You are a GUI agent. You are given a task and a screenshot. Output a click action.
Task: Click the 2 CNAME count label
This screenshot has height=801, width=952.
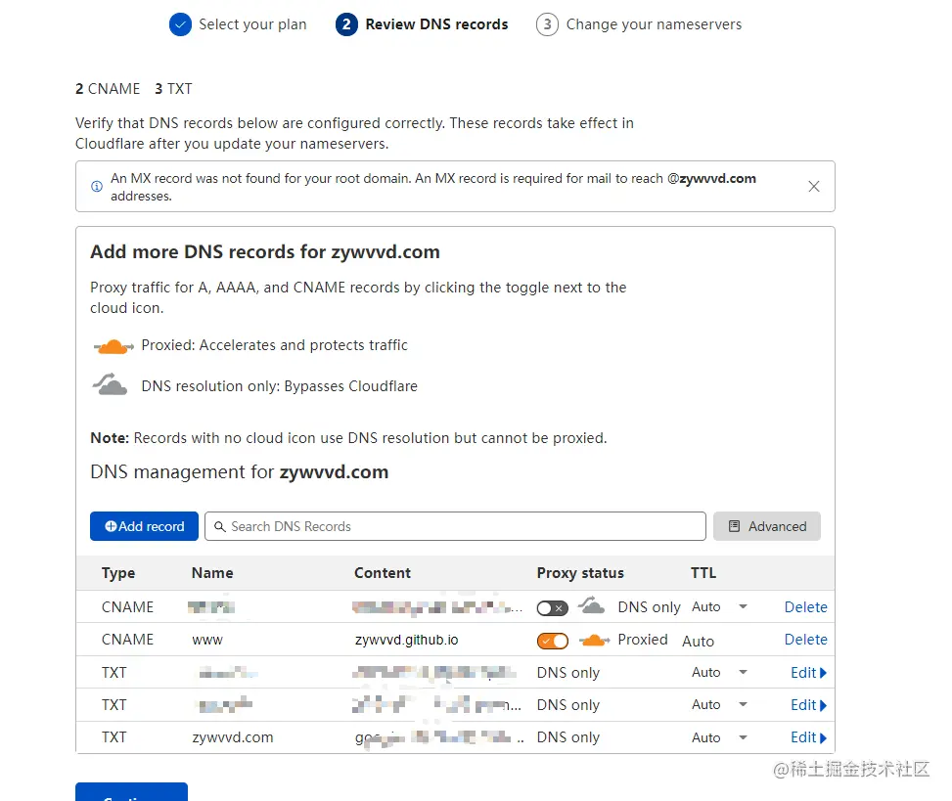(x=108, y=89)
